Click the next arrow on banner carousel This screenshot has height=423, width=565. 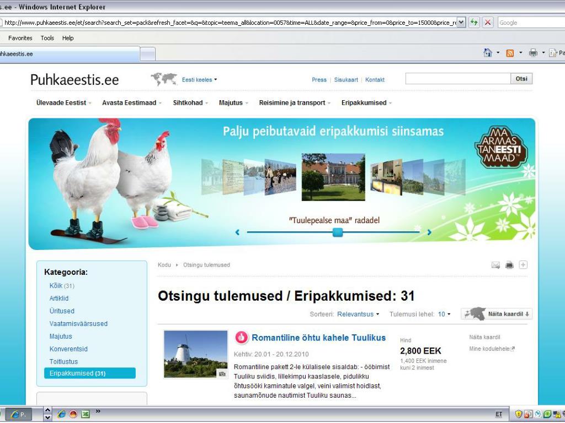[429, 232]
